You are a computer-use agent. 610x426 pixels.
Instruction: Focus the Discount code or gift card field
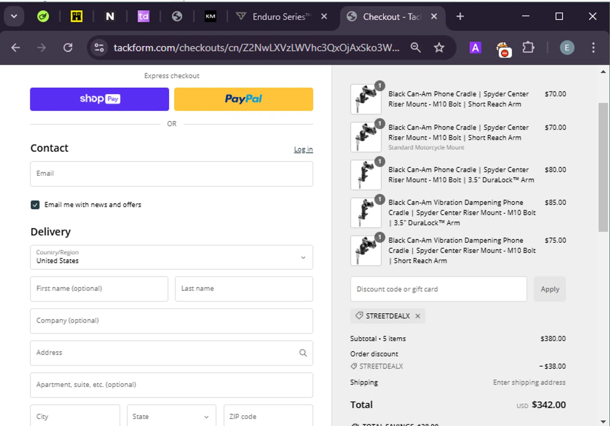click(439, 289)
